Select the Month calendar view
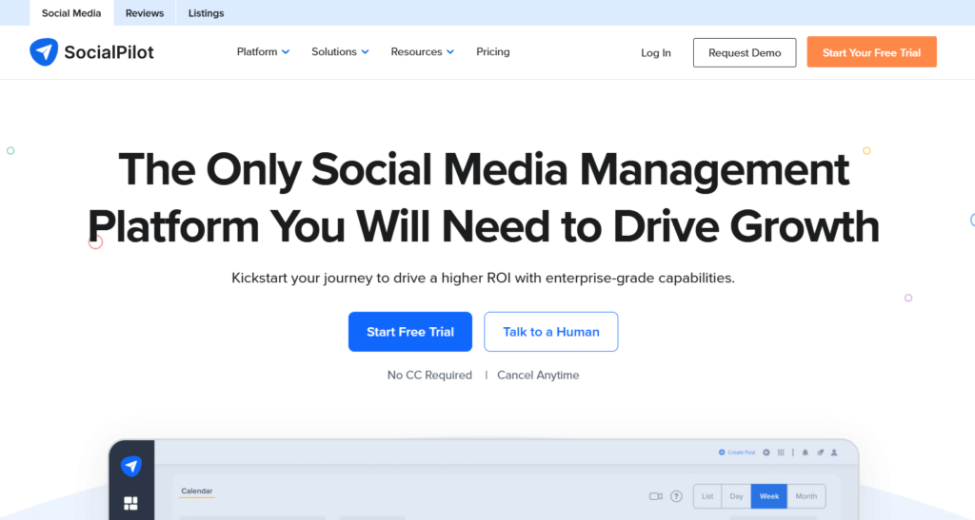975x520 pixels. tap(806, 496)
